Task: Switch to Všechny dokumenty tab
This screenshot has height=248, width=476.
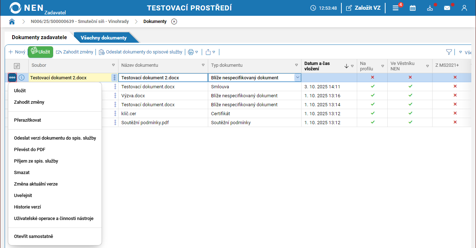Action: pos(103,38)
